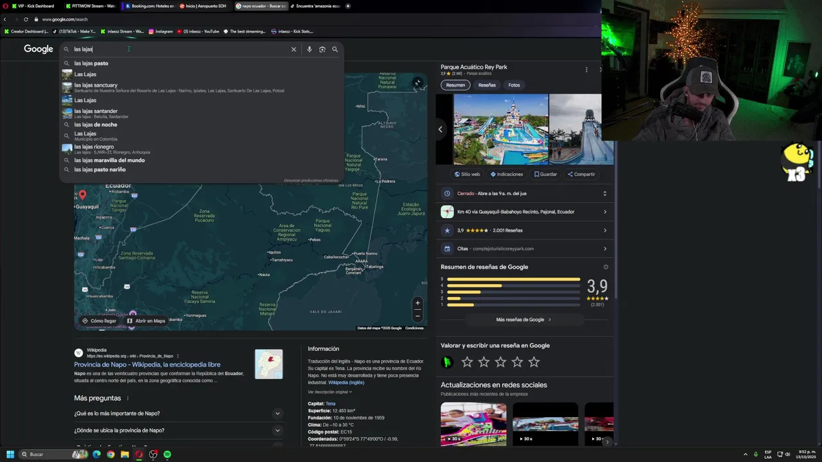Launch Chrome from taskbar
This screenshot has height=462, width=822.
tap(110, 454)
